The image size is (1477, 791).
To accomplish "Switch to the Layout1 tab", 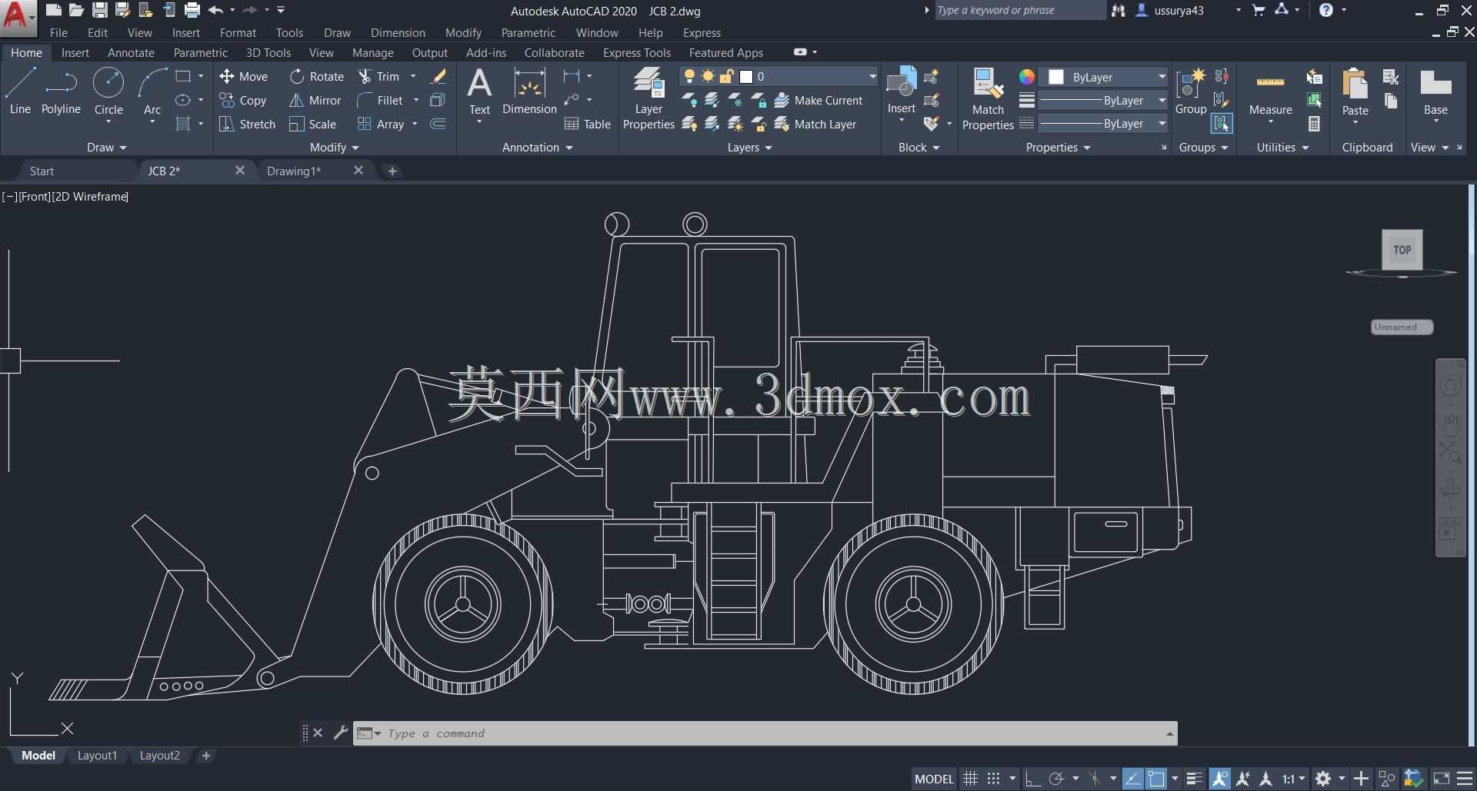I will [97, 756].
